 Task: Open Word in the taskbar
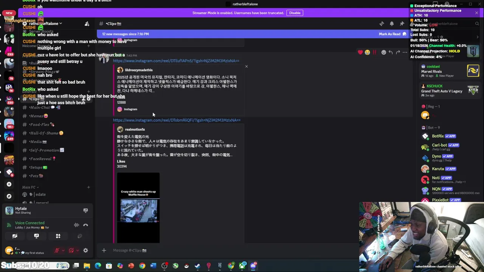[153, 266]
